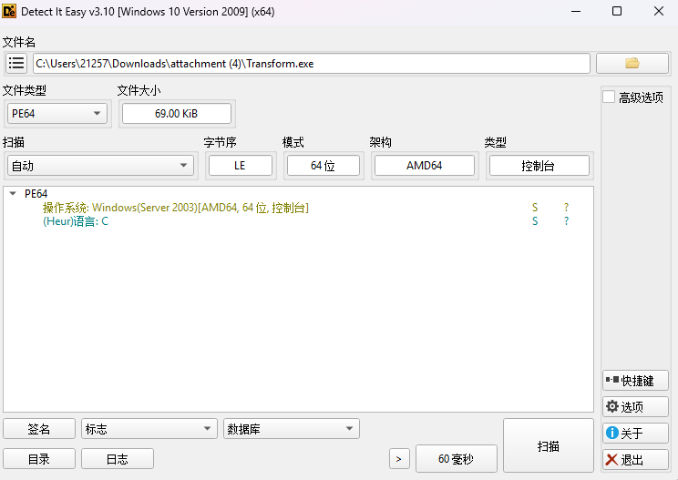Click the 日志 log button
The width and height of the screenshot is (678, 480).
click(118, 459)
